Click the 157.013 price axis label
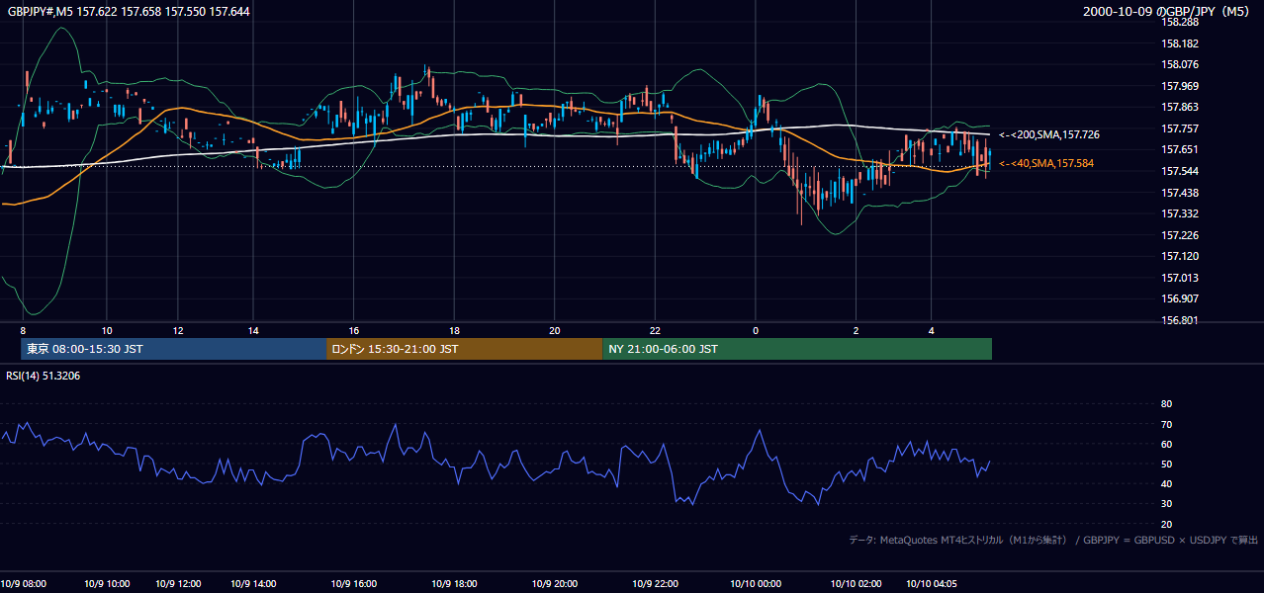The width and height of the screenshot is (1264, 593). (x=1180, y=278)
